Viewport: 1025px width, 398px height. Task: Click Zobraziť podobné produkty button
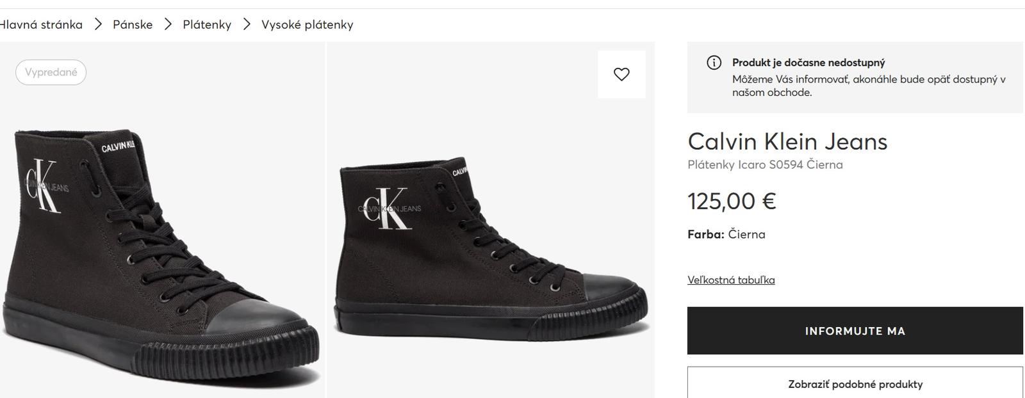click(855, 384)
